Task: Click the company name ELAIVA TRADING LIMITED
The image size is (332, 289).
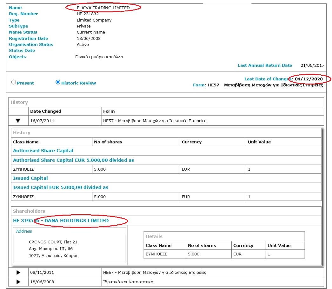Action: 103,8
